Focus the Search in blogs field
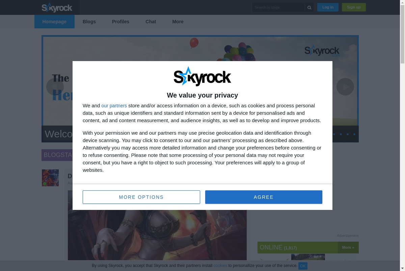Screen dimensions: 405x271 point(278,7)
